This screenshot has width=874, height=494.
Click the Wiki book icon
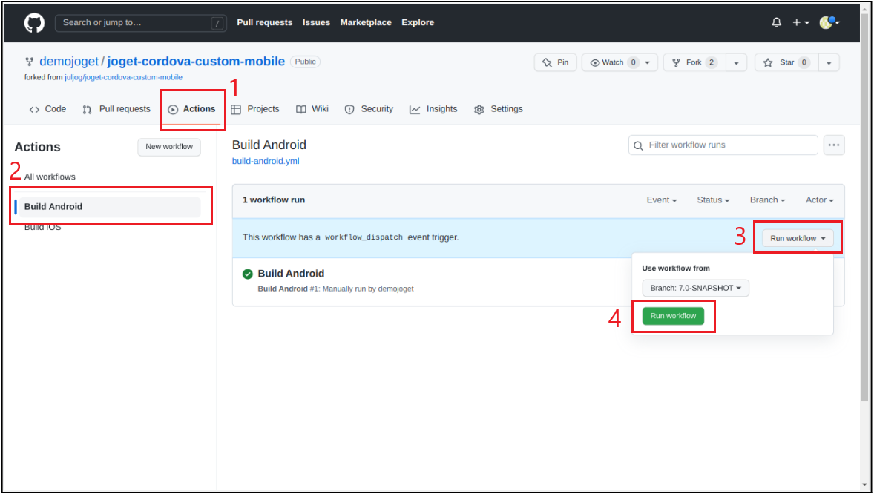(301, 110)
